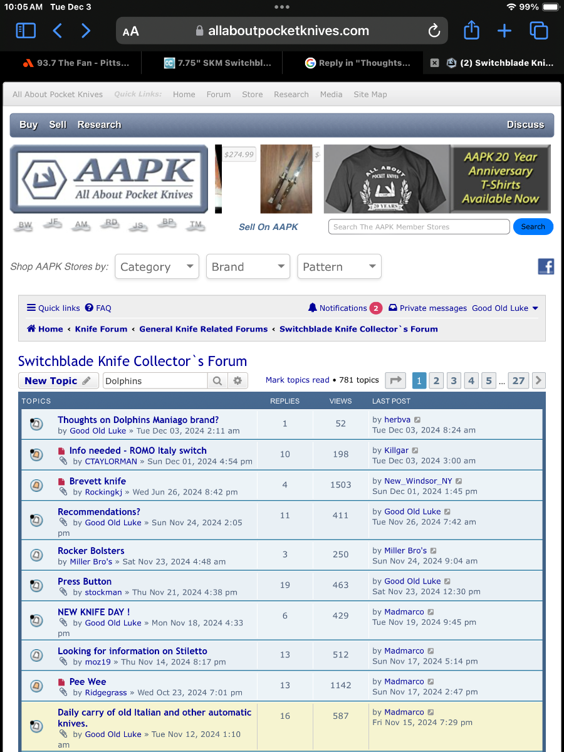The height and width of the screenshot is (752, 564).
Task: Open the Brevett knife topic
Action: [x=98, y=481]
